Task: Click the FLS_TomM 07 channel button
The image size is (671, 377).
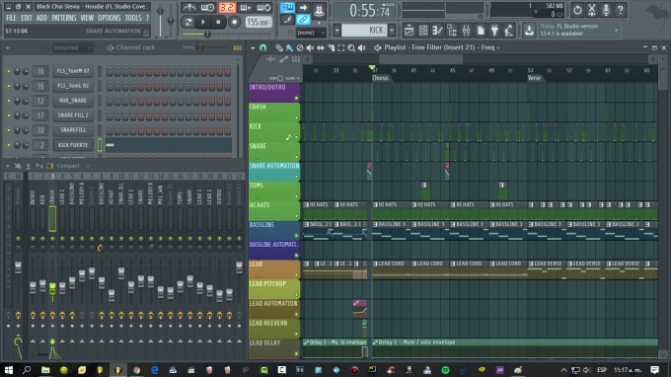Action: tap(73, 71)
